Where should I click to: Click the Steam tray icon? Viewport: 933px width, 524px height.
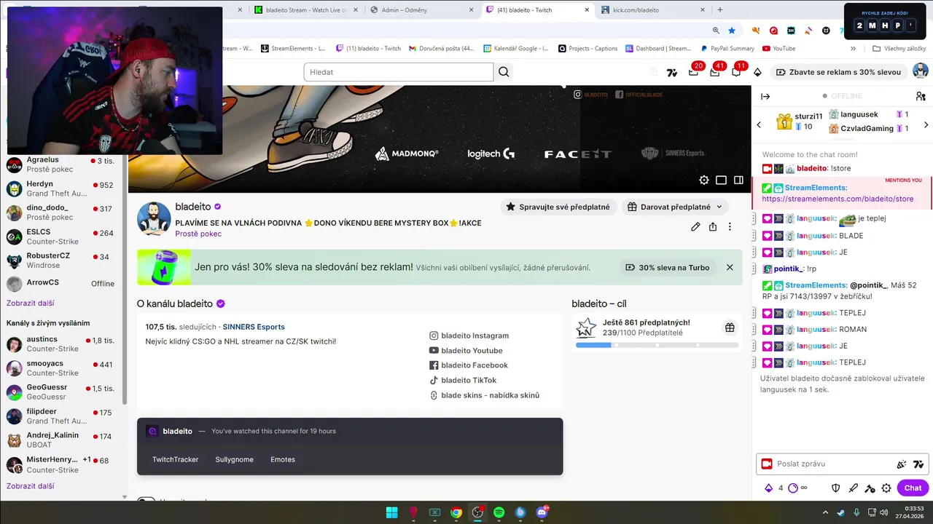click(x=841, y=512)
